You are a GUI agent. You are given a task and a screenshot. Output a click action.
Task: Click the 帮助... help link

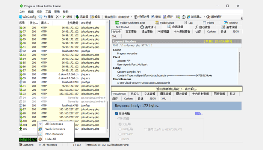(x=199, y=114)
